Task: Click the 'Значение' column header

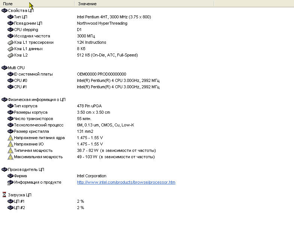Action: pos(144,4)
